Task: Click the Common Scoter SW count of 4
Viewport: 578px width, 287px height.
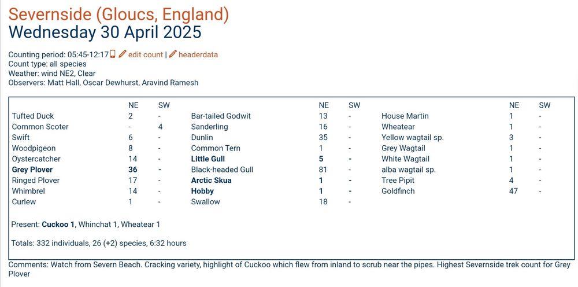Action: coord(160,127)
